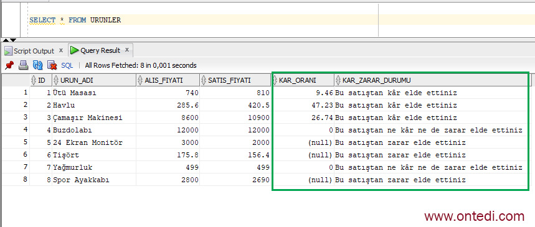Click sale price 420.5 cell
Screen dimensions: 535x227
(x=235, y=105)
